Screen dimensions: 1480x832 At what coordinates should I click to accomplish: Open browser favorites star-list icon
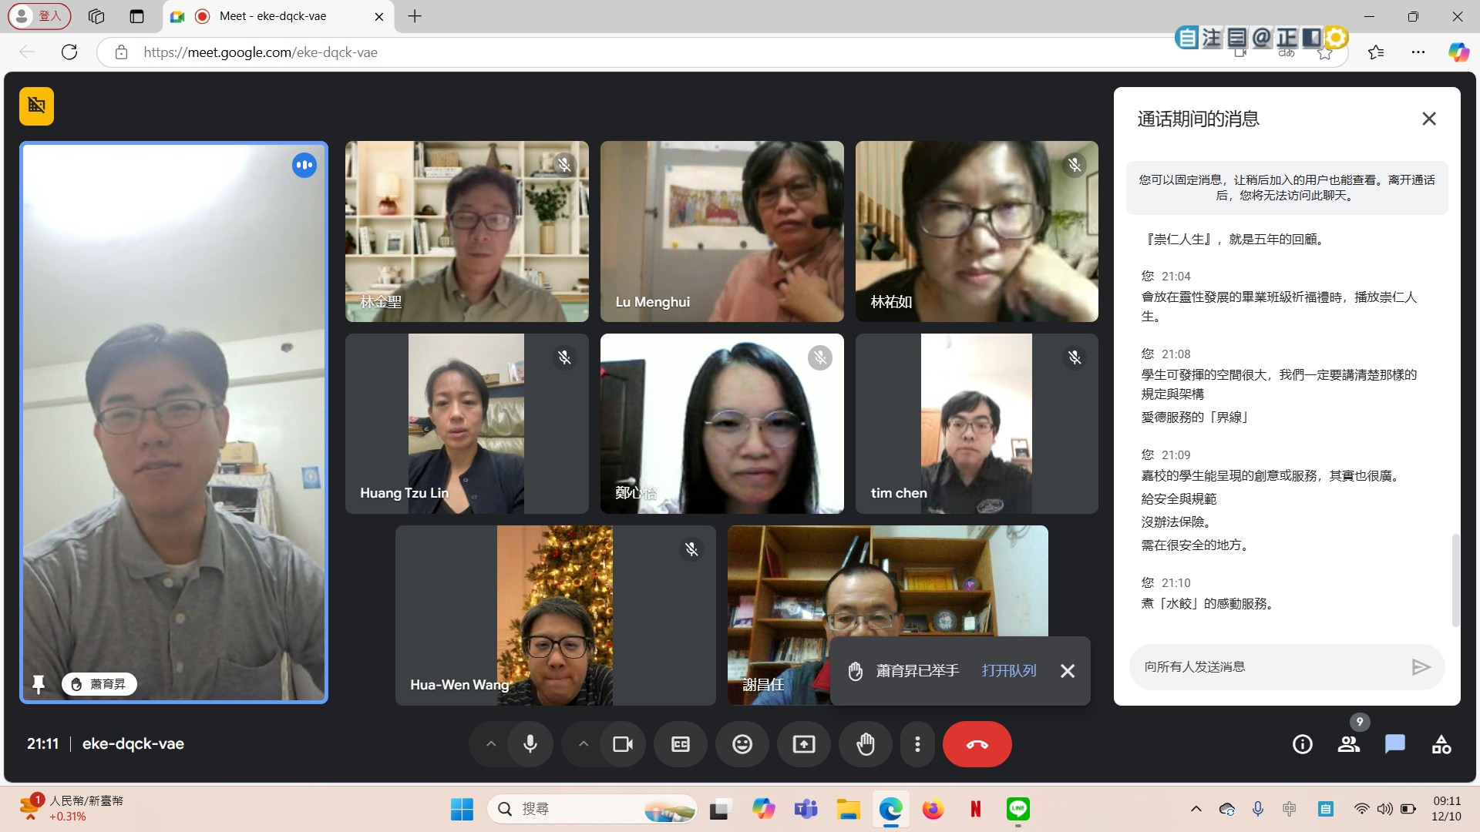coord(1376,52)
